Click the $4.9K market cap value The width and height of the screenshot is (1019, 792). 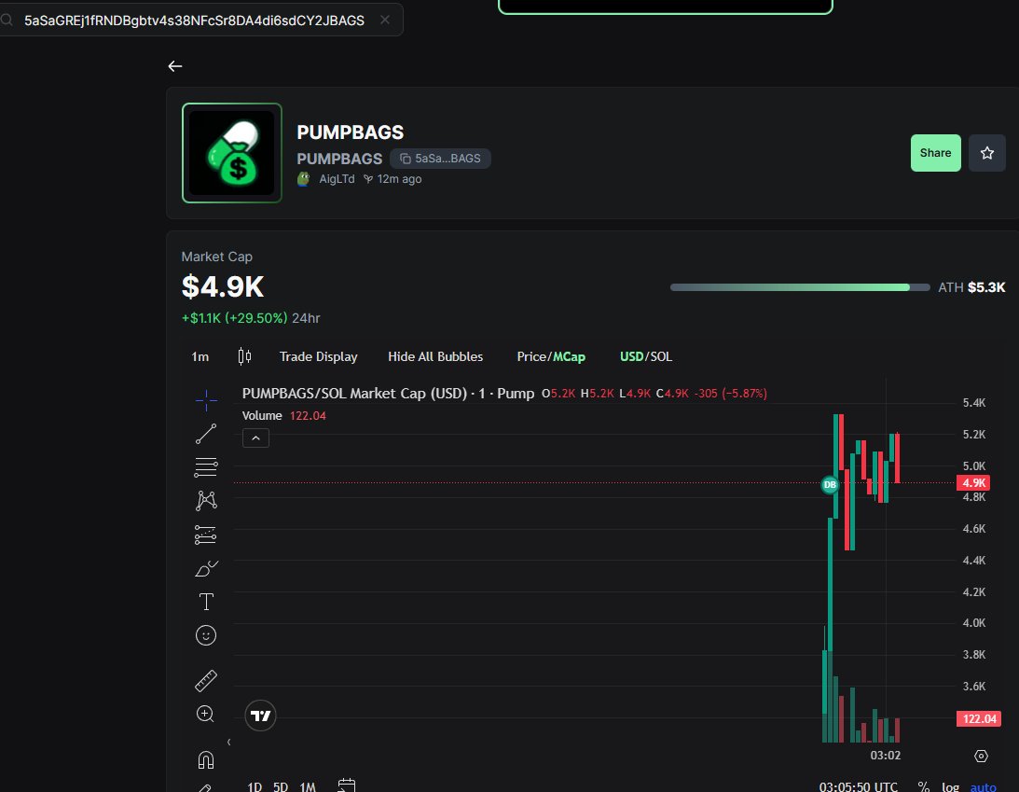pos(223,286)
